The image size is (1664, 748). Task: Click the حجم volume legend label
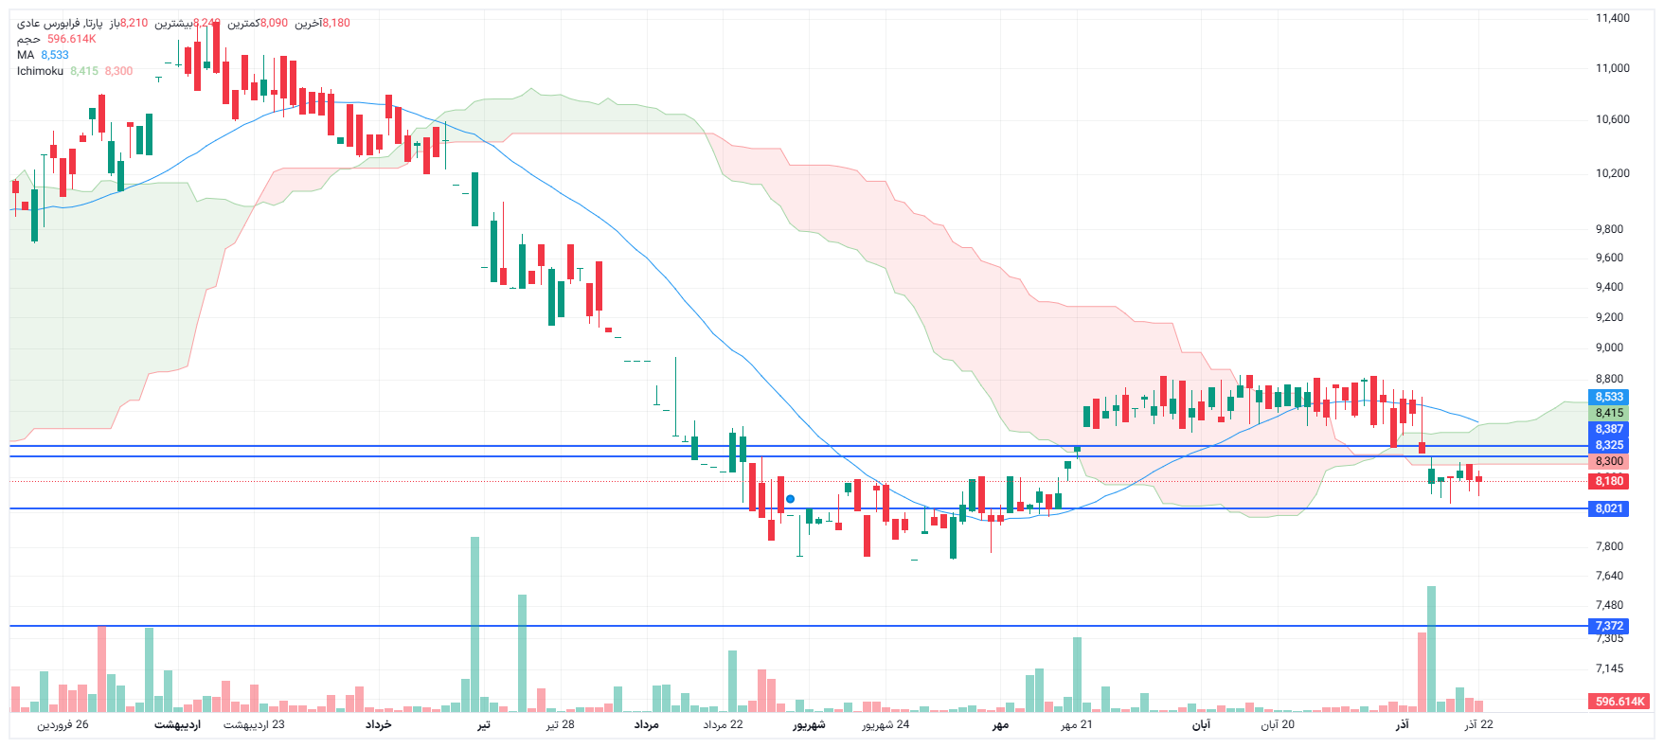pyautogui.click(x=28, y=39)
